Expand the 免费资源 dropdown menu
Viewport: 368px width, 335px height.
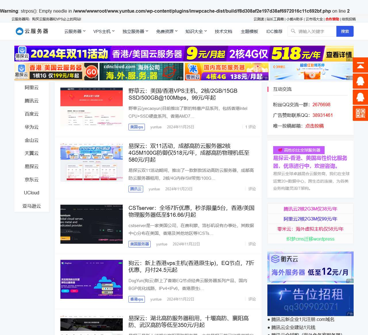tap(167, 31)
